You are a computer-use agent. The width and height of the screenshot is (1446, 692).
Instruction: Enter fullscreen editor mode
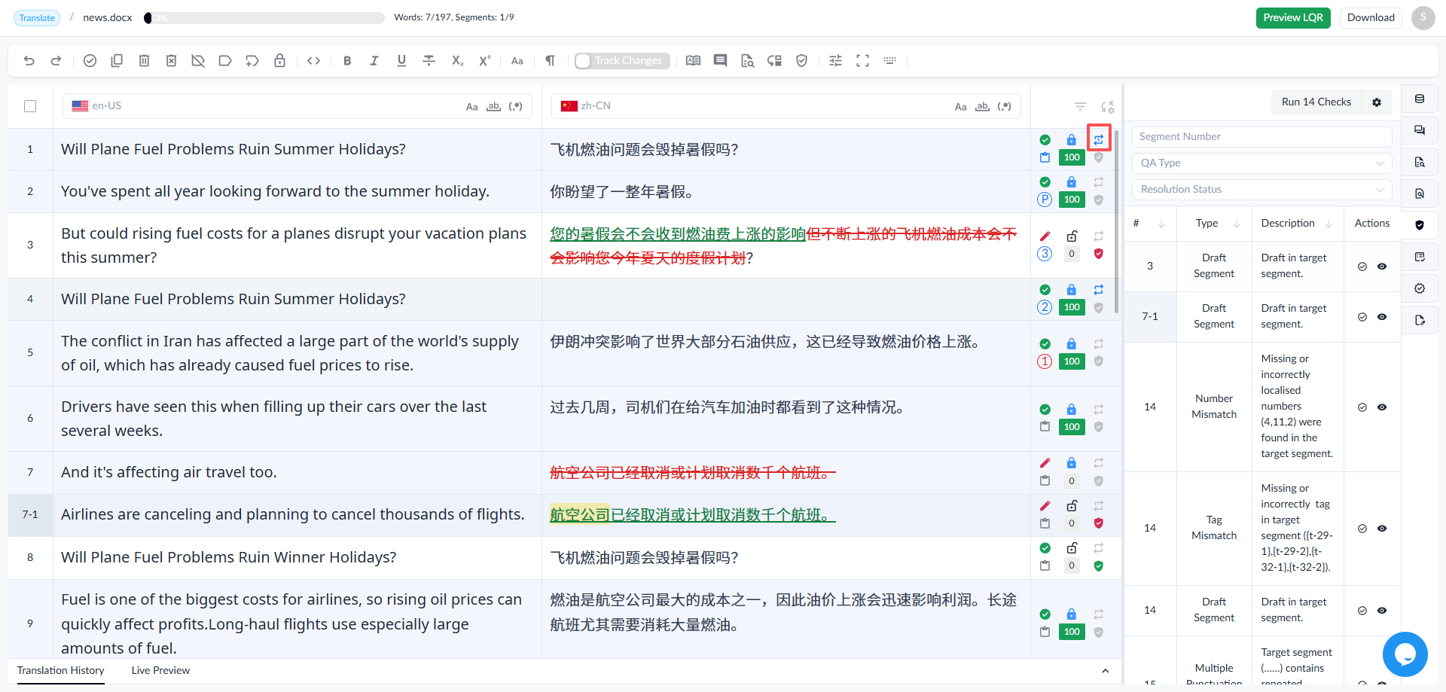(x=862, y=60)
